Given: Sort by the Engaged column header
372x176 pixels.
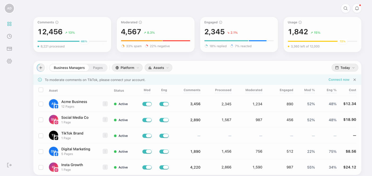Looking at the screenshot, I should pyautogui.click(x=286, y=90).
